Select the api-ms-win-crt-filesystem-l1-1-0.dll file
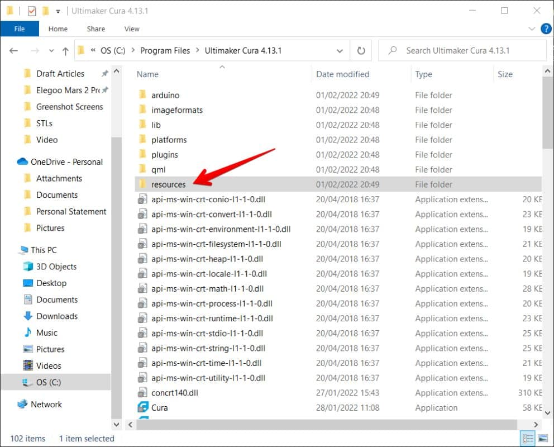 point(338,244)
